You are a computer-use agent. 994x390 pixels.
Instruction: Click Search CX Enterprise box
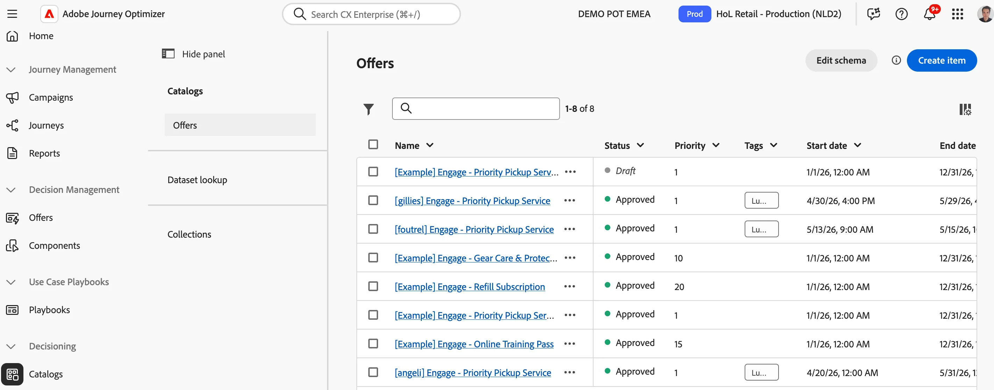(371, 14)
